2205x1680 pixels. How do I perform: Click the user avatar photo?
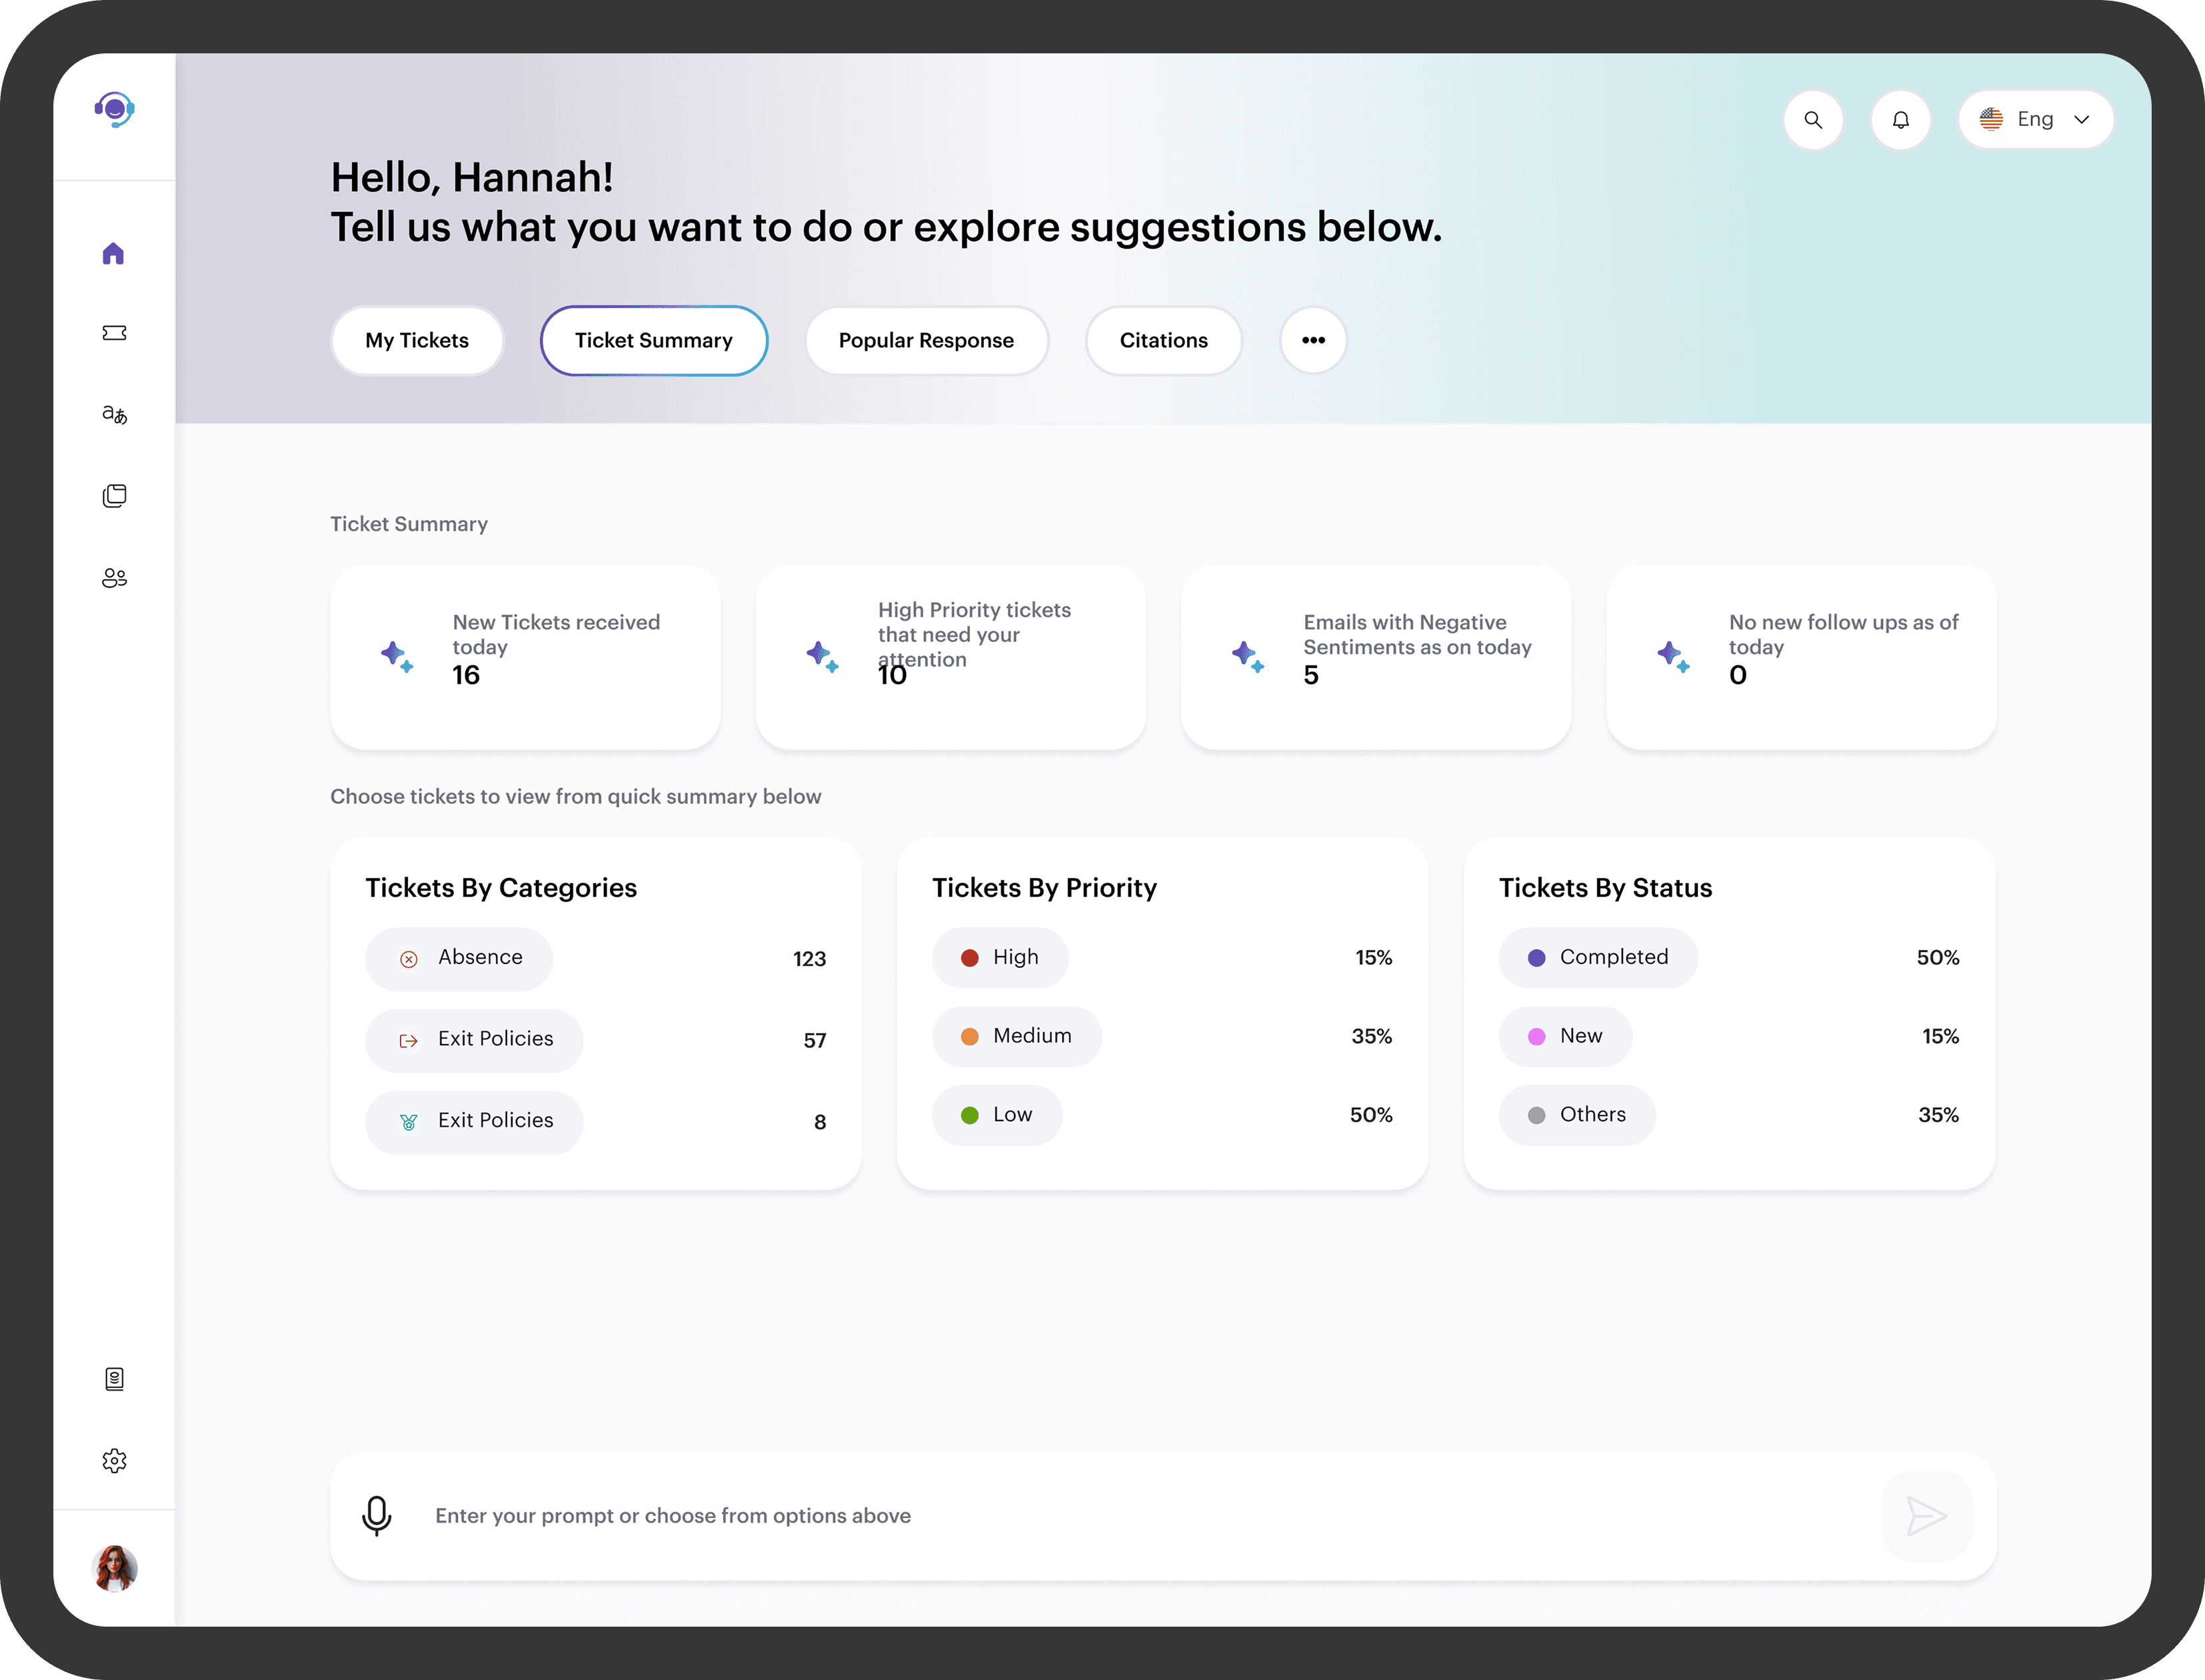point(114,1568)
